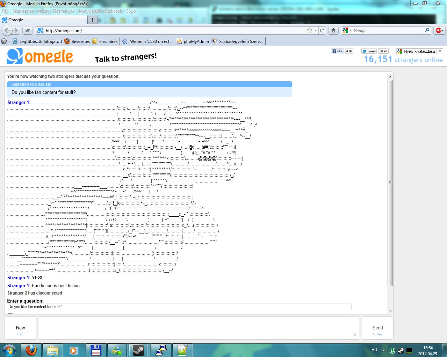Viewport: 447px width, 357px height.
Task: Open the floppy disk save taskbar app
Action: pos(96,350)
